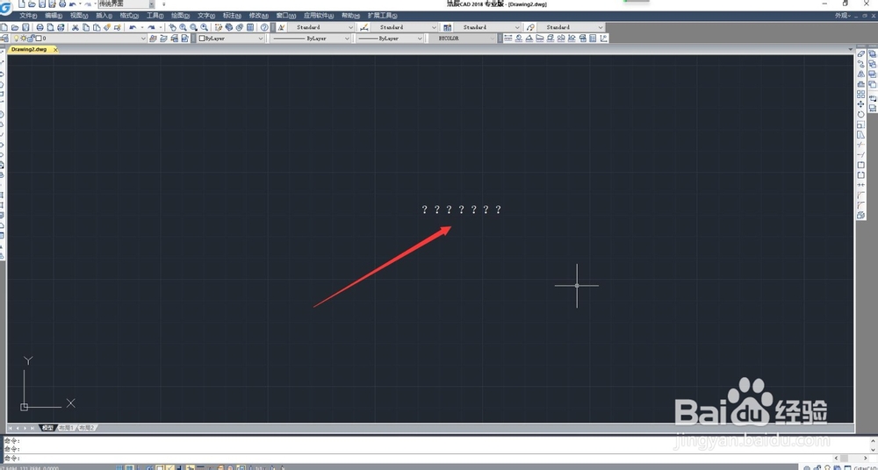This screenshot has height=470, width=878.
Task: Click the command history vertical scrollbar
Action: 874,445
